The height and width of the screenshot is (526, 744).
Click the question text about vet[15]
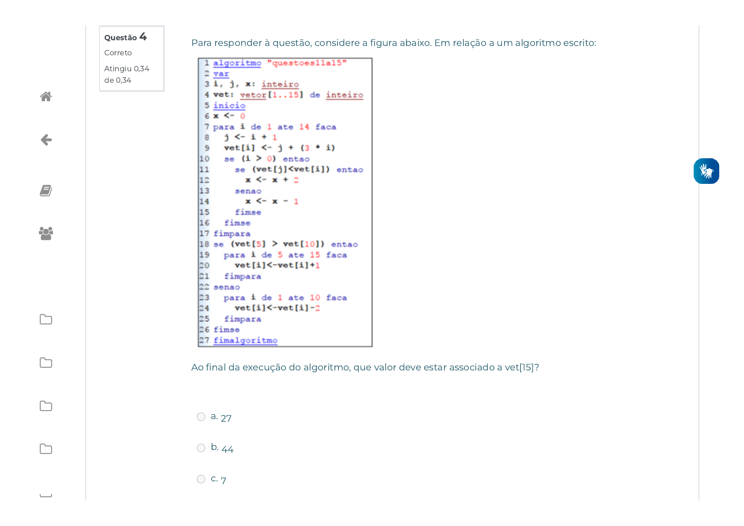(x=365, y=367)
